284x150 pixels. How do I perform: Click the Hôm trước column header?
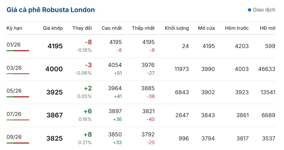pos(237,28)
